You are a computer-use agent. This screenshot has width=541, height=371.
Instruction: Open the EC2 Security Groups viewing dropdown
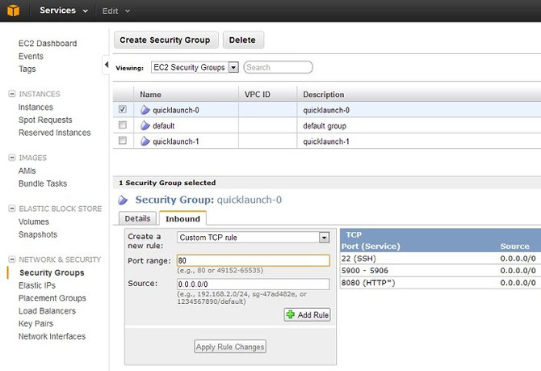(x=195, y=67)
